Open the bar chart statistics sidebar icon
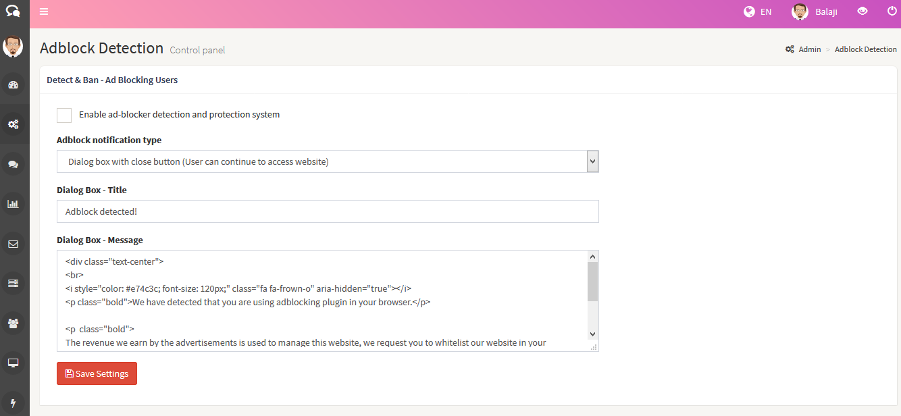 click(x=13, y=204)
